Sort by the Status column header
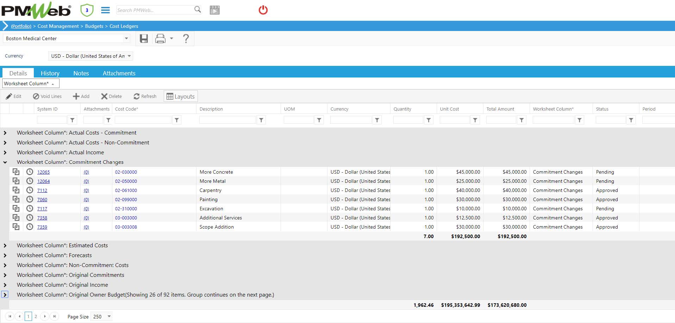This screenshot has width=675, height=323. (602, 109)
